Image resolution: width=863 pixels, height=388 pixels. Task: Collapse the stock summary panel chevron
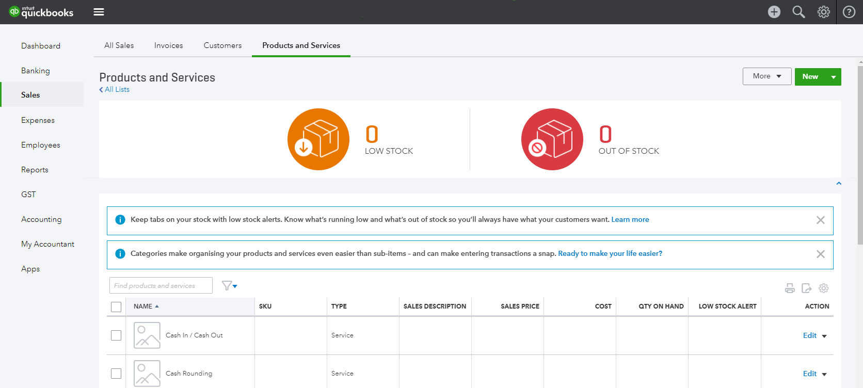coord(839,183)
